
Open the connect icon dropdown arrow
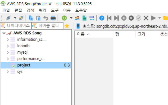[15, 18]
